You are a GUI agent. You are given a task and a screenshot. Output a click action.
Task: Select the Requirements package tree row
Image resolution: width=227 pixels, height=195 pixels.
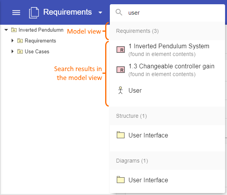40,41
